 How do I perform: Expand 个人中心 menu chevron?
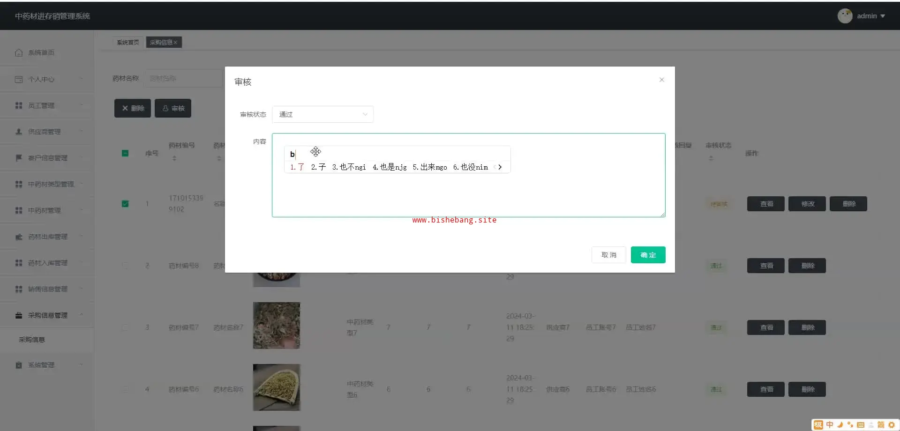coord(82,79)
